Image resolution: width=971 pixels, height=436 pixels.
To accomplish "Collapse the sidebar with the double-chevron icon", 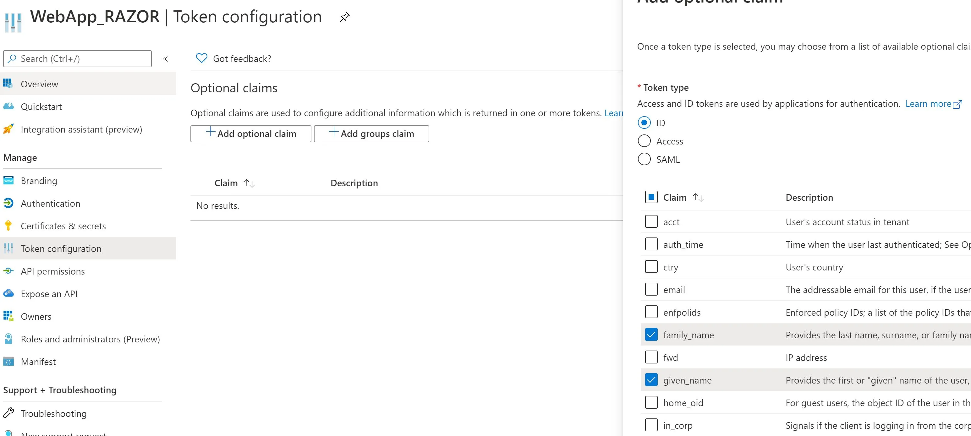I will tap(165, 59).
